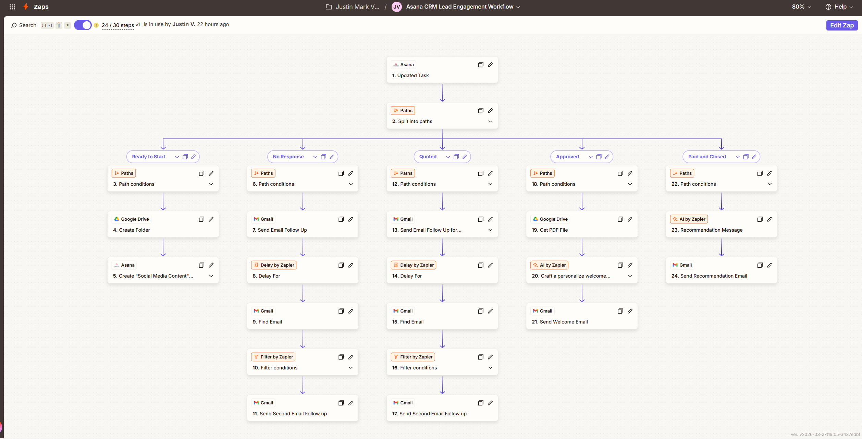
Task: Click the Zapier lightning bolt logo
Action: 26,7
